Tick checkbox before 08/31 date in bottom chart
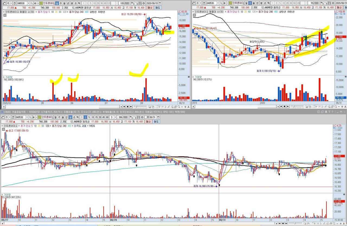347x226 pixels. (x=146, y=117)
